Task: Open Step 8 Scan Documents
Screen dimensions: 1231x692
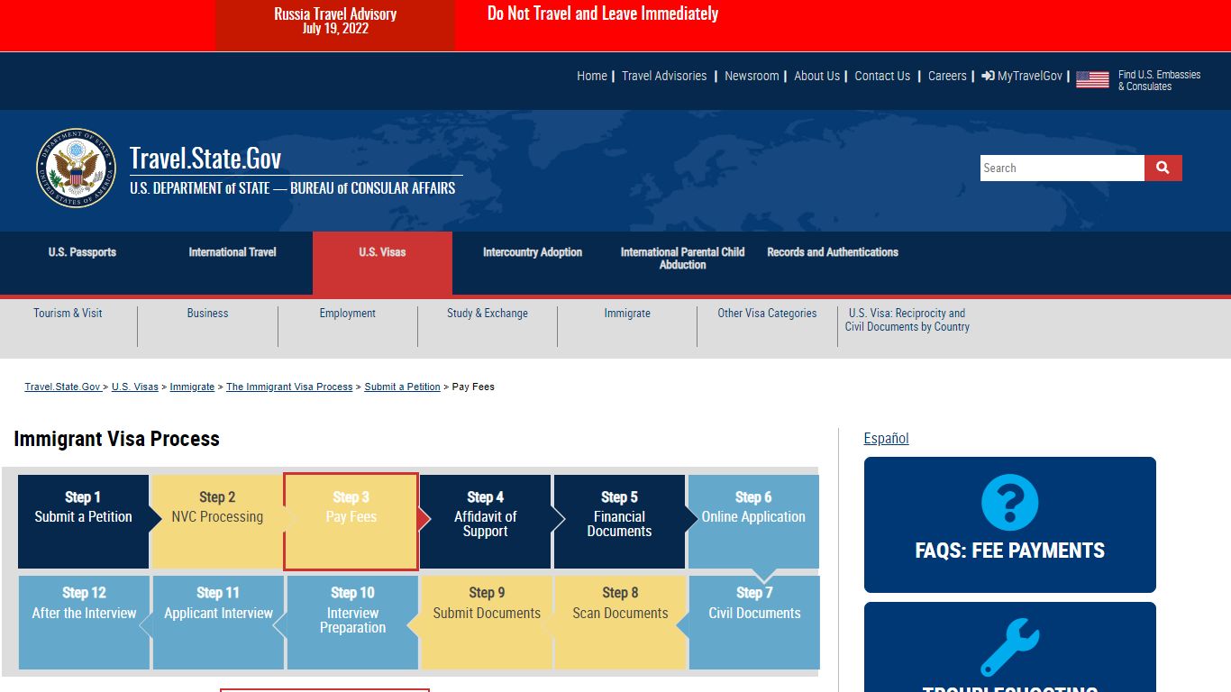Action: tap(620, 623)
